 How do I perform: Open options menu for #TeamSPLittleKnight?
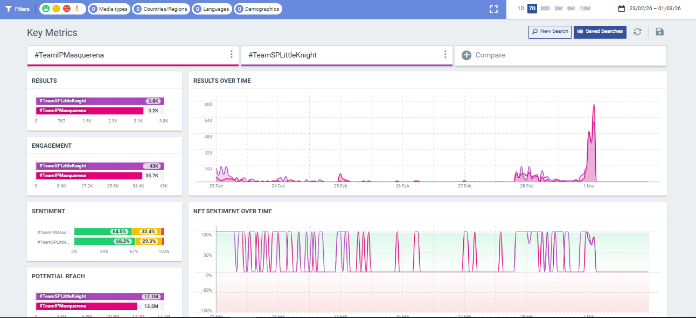(446, 54)
